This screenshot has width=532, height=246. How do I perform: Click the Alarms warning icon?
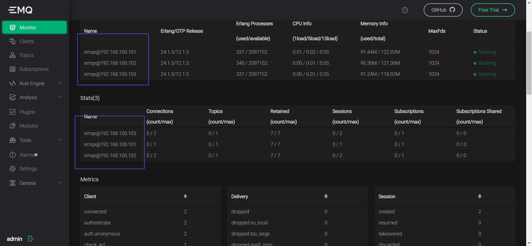[x=12, y=155]
